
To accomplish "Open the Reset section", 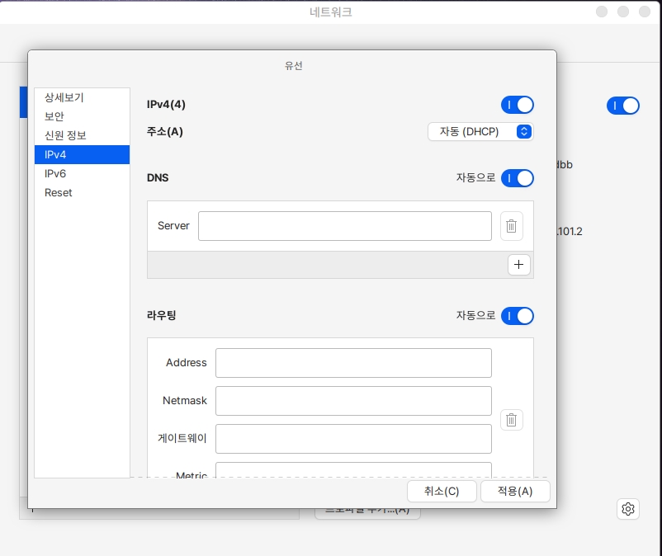I will (59, 192).
